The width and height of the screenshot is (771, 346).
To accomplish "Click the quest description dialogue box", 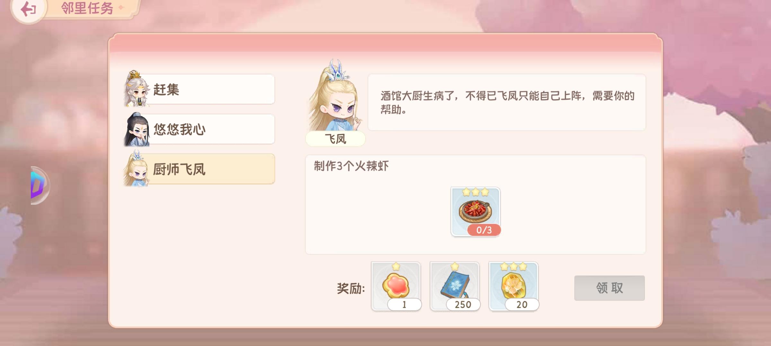I will [507, 102].
